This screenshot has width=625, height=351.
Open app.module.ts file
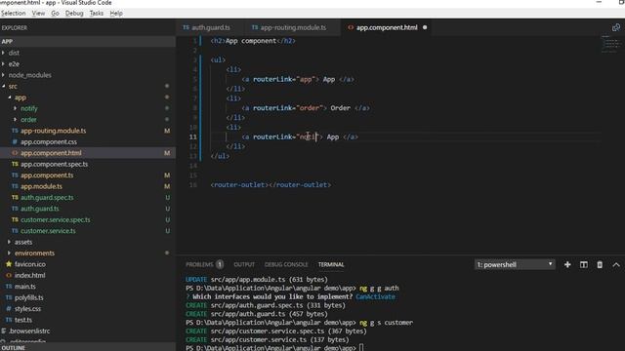[x=41, y=186]
